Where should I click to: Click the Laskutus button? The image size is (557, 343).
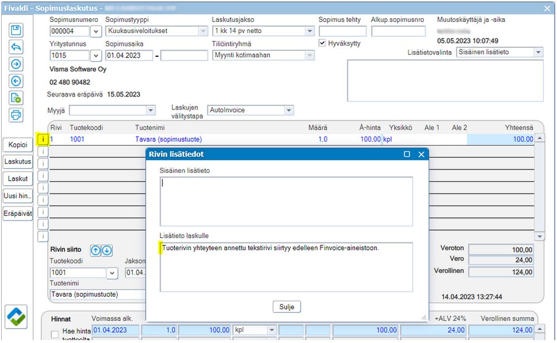click(x=18, y=162)
